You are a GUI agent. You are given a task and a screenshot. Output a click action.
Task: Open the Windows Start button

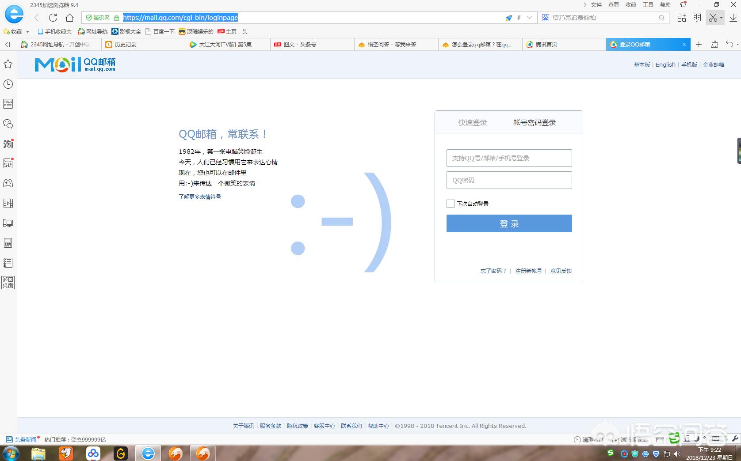pos(11,453)
